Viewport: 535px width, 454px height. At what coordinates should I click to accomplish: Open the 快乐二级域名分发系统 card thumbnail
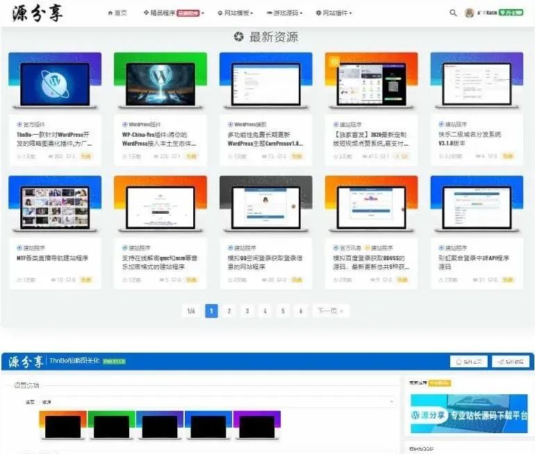477,81
